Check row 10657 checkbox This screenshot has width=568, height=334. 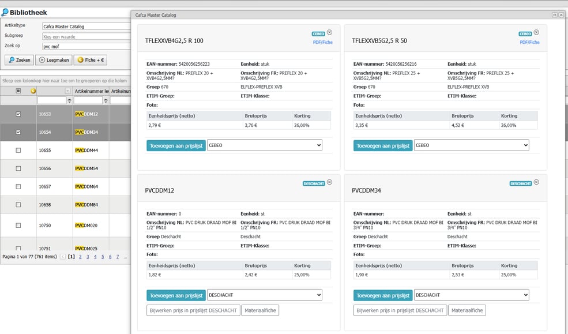point(18,186)
